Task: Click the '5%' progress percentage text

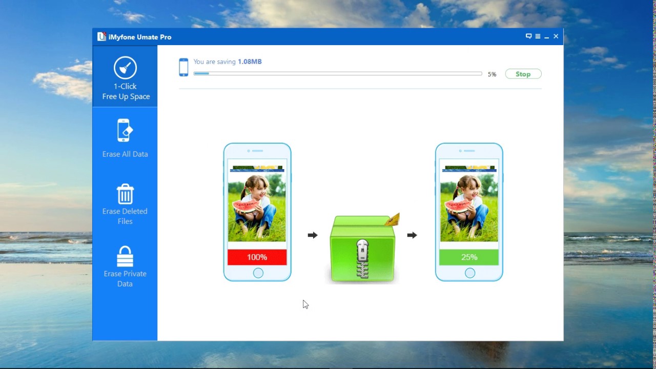Action: point(492,74)
